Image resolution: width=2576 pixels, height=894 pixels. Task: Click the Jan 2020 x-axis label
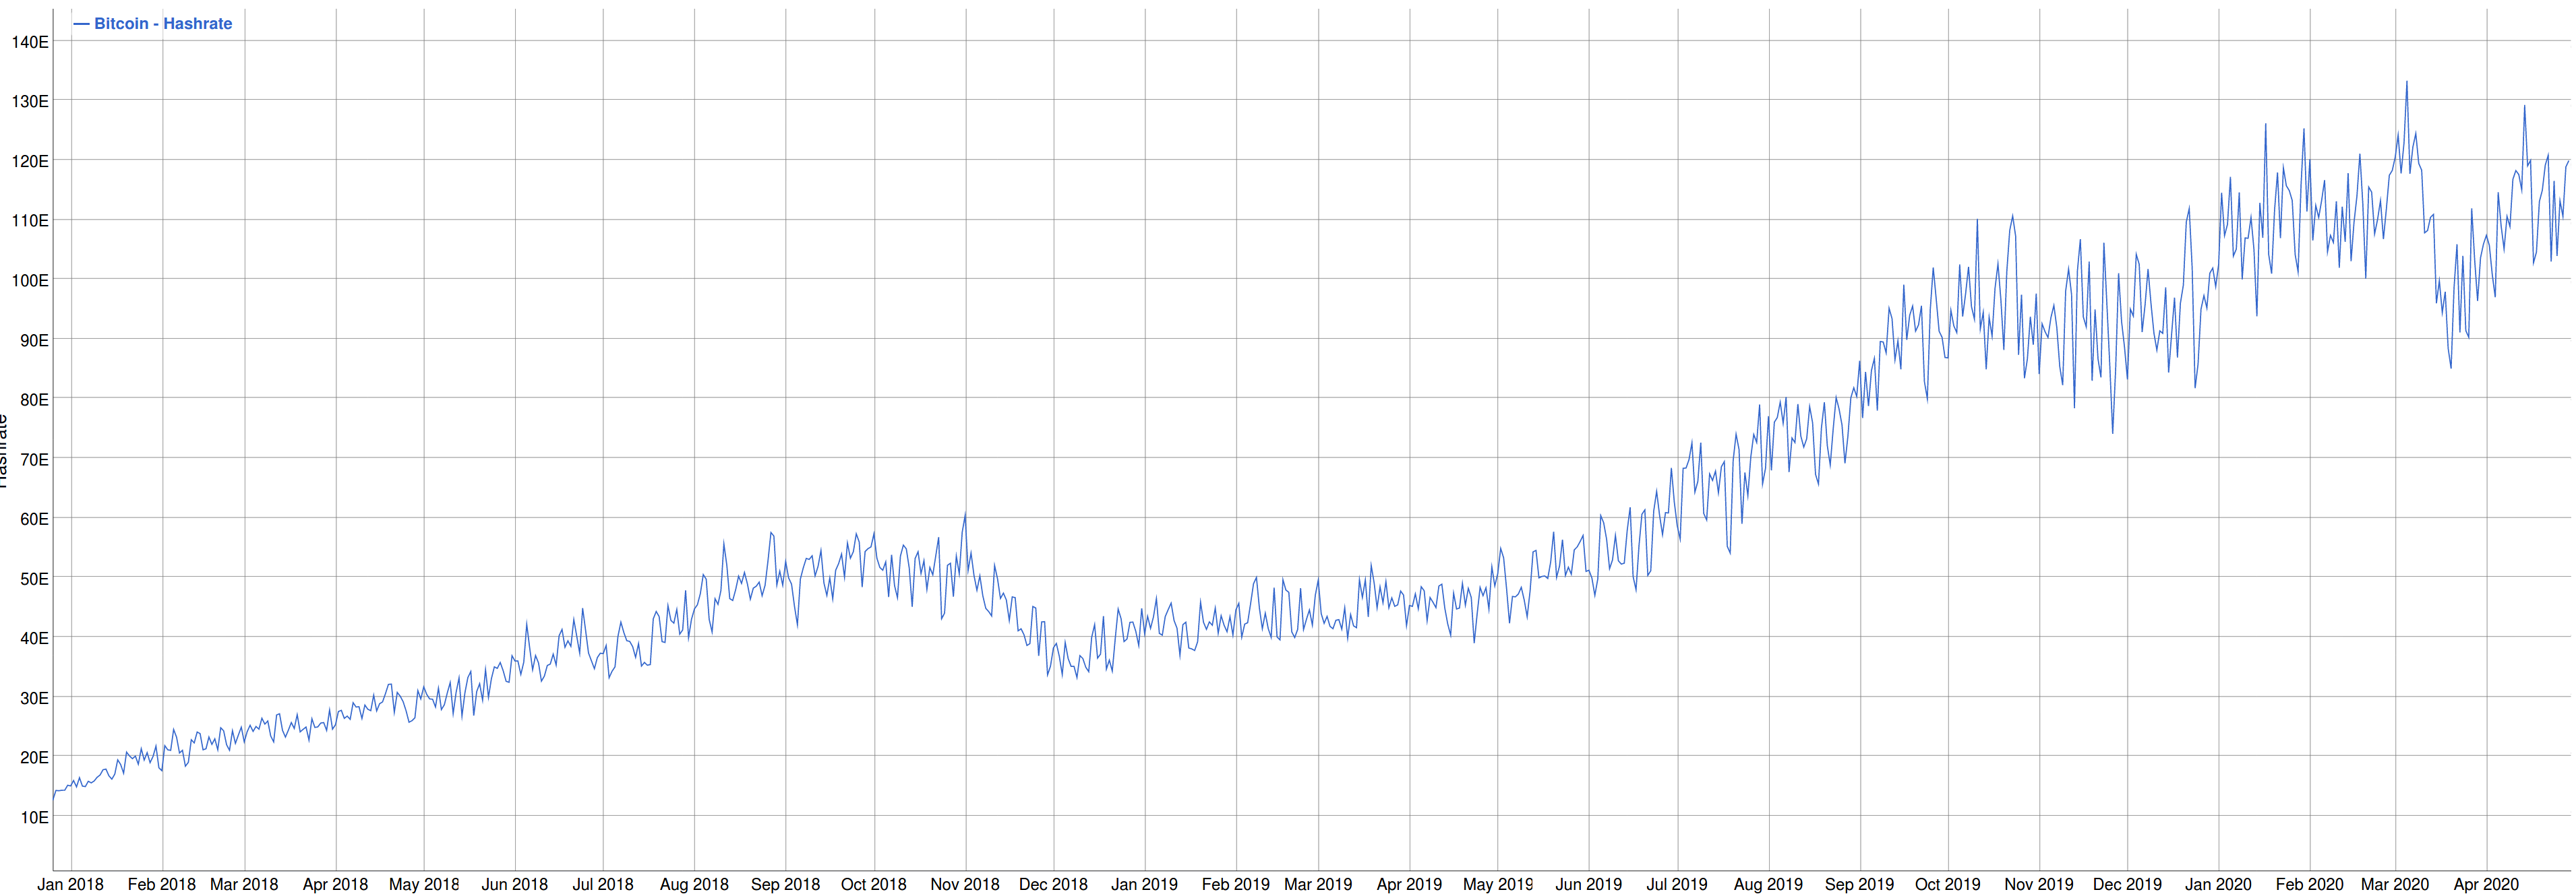tap(2218, 884)
